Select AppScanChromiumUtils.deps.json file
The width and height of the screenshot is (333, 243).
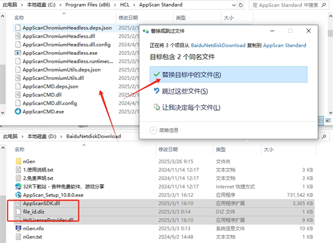coord(62,69)
